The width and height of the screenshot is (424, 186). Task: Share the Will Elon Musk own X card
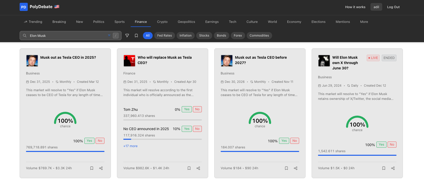coord(393,168)
